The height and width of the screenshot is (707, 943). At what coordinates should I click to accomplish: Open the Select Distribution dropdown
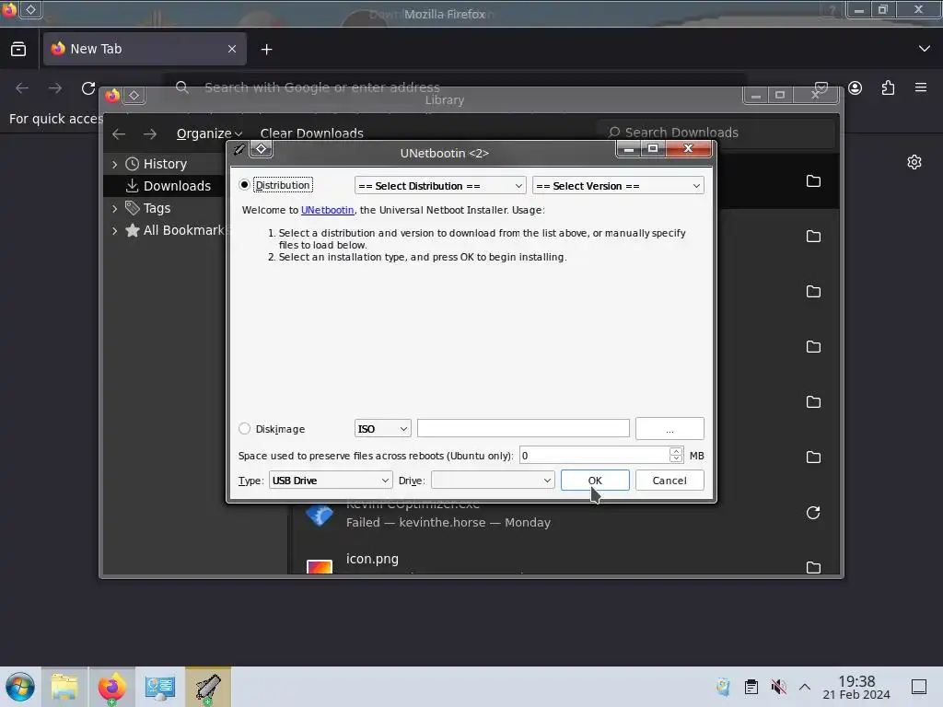tap(440, 186)
